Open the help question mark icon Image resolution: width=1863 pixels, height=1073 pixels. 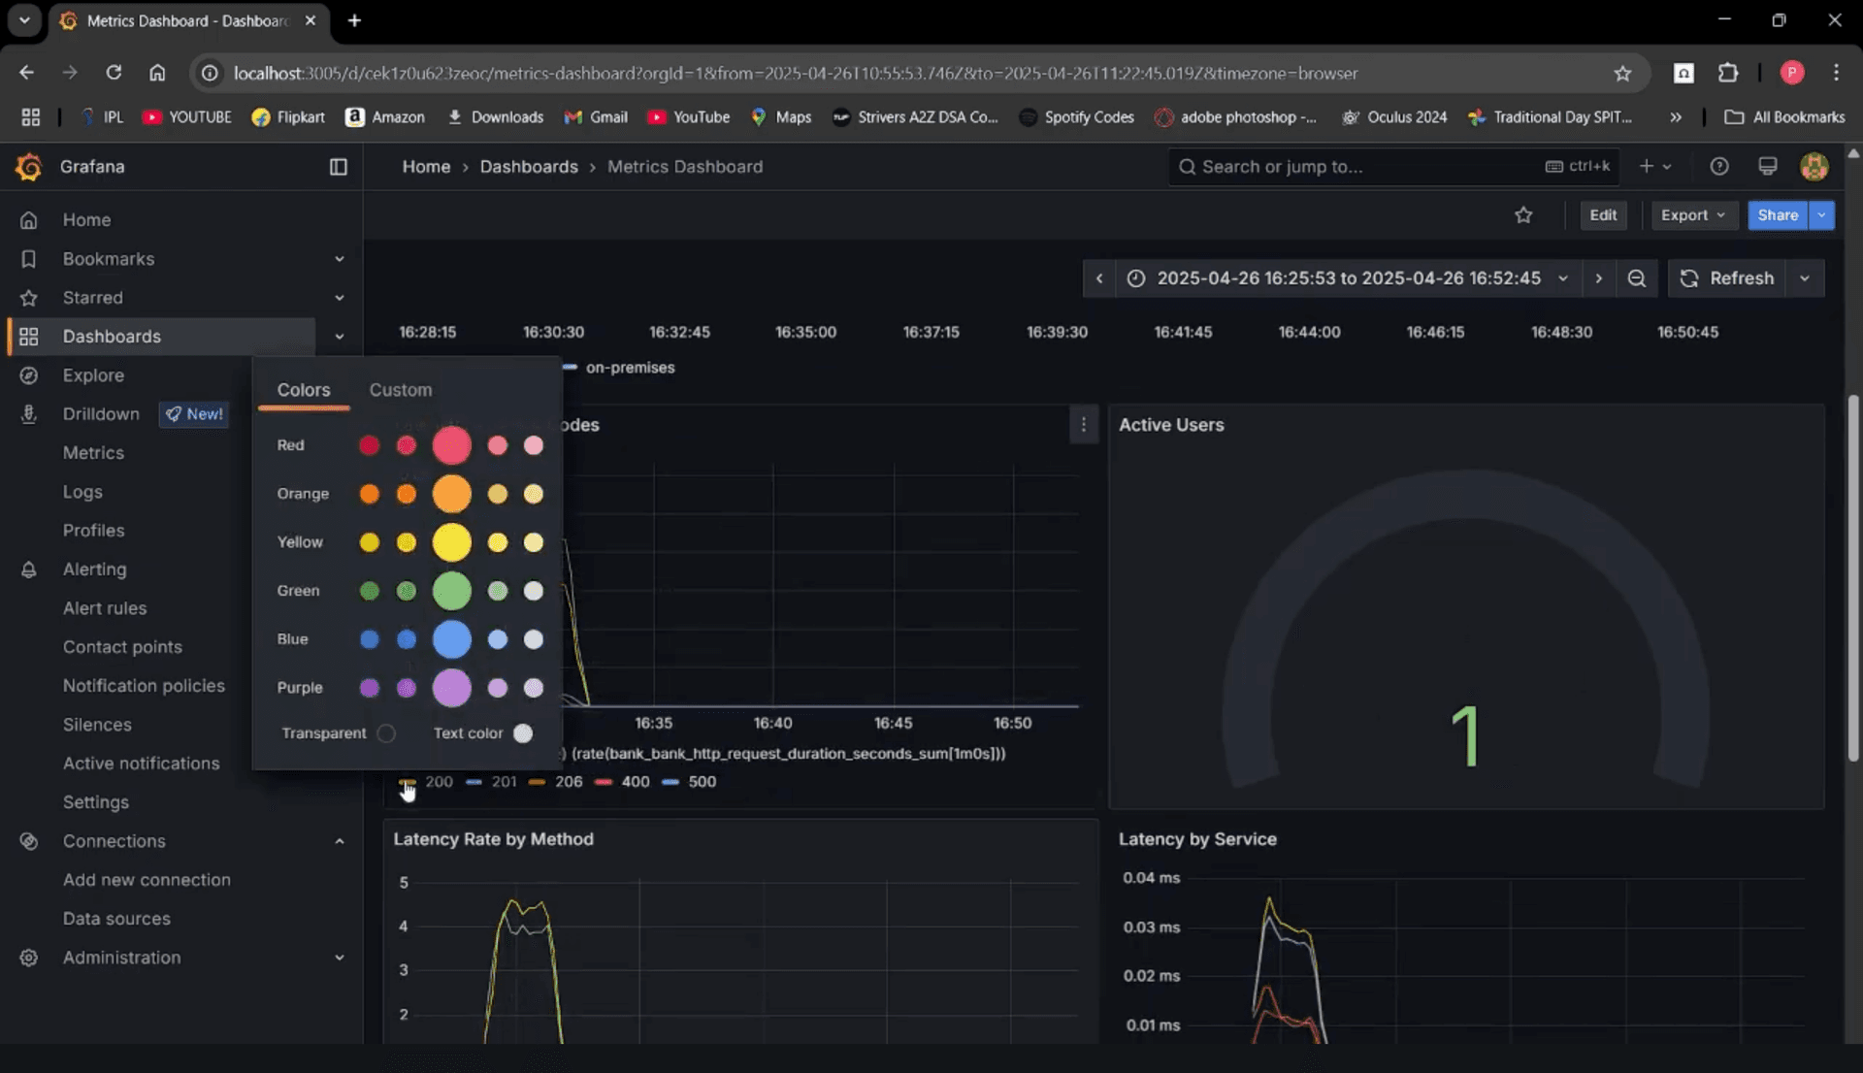click(1718, 167)
